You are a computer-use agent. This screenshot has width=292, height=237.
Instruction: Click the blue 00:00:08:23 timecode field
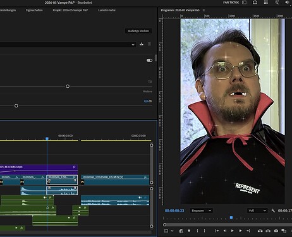[x=174, y=210]
